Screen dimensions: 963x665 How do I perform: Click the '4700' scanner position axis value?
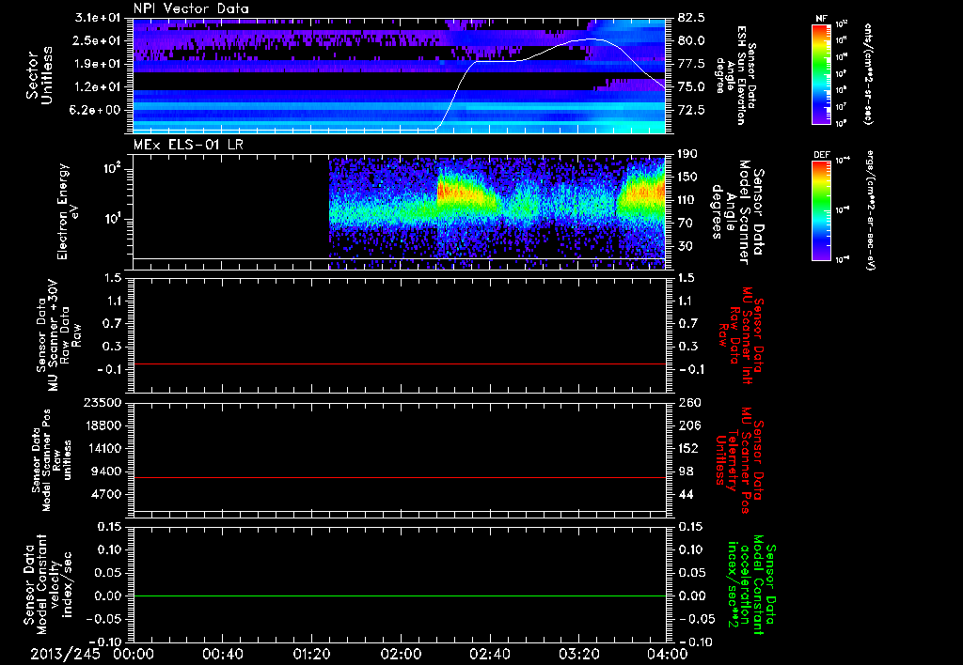click(x=106, y=494)
